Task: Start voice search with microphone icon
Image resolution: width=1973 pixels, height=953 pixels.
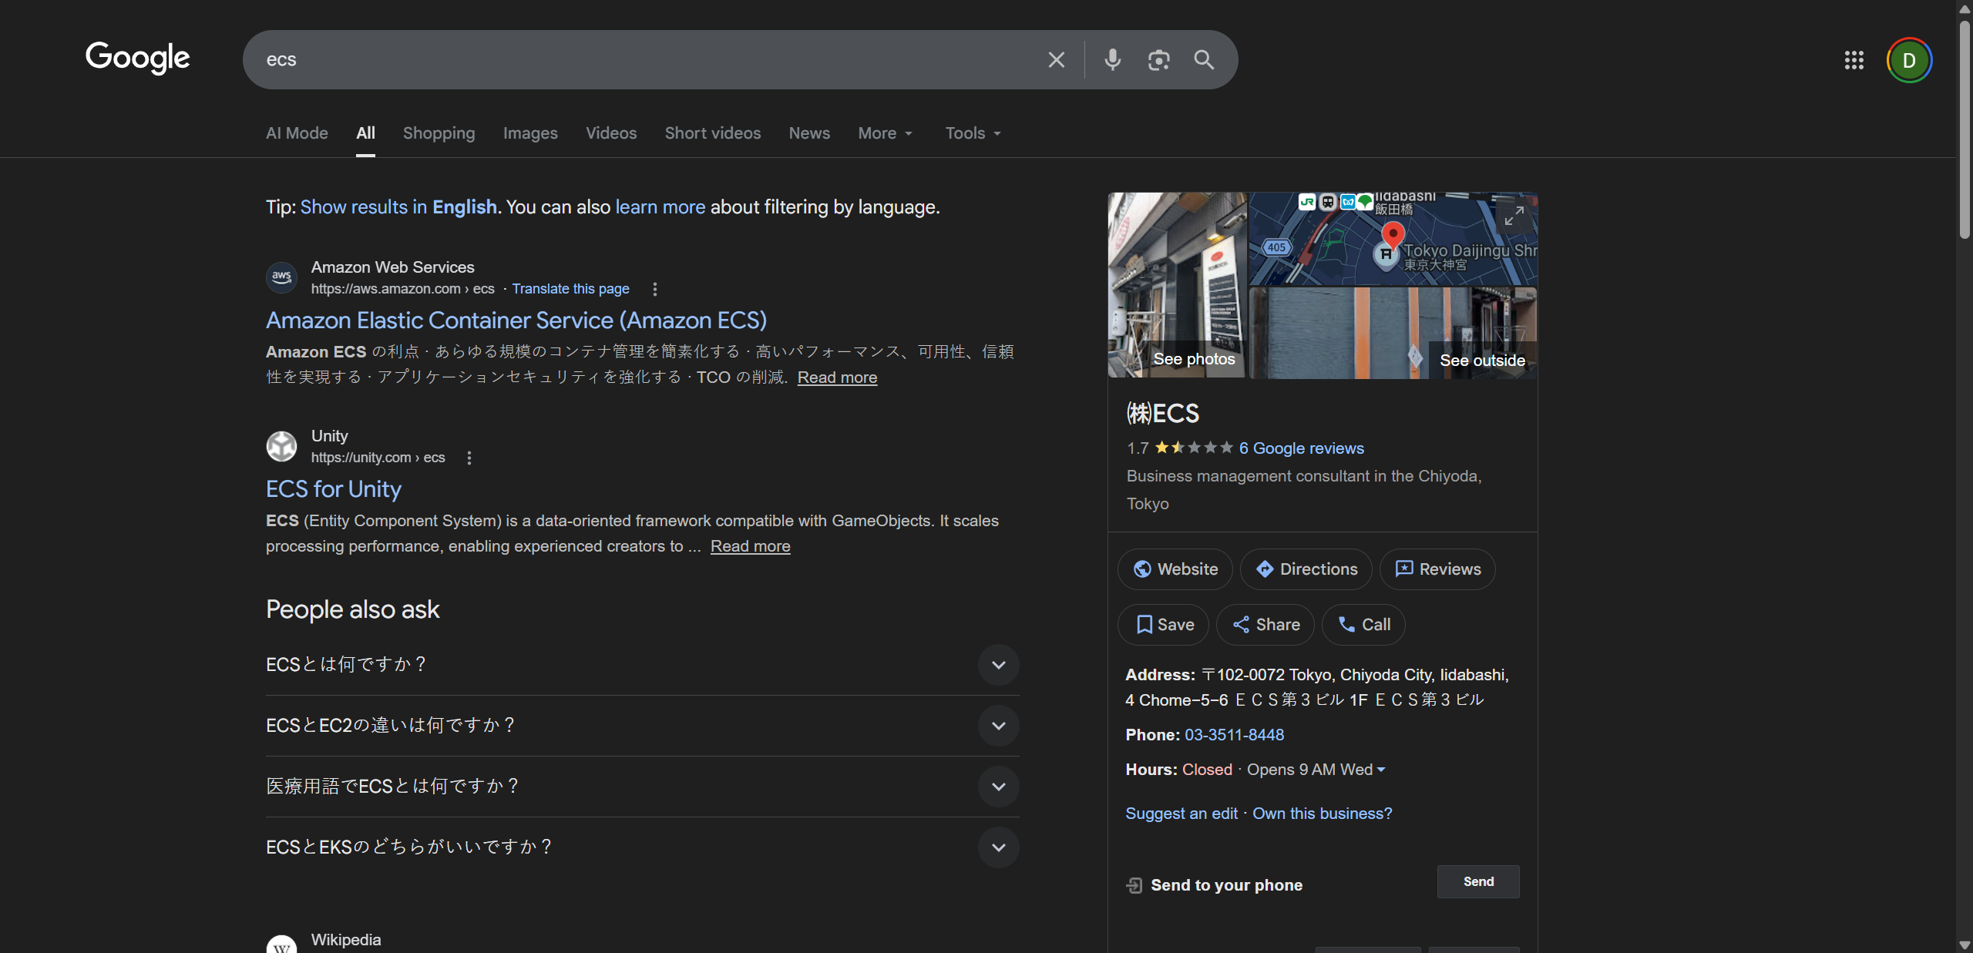Action: [x=1112, y=60]
